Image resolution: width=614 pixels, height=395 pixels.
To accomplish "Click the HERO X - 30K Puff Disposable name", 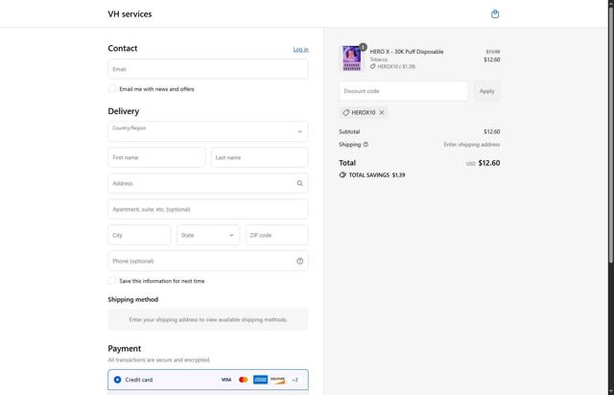I will coord(407,52).
